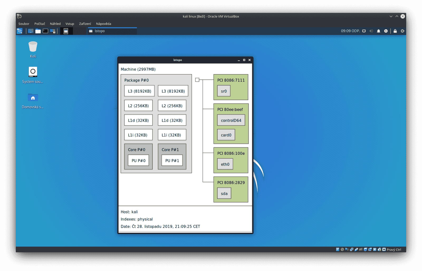
Task: Open the Nápověda menu
Action: 103,23
